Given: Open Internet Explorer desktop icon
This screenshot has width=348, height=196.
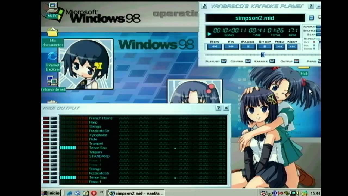Looking at the screenshot, I should pos(52,62).
